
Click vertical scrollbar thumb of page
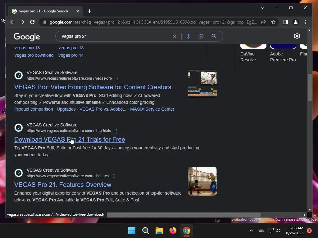pos(310,87)
